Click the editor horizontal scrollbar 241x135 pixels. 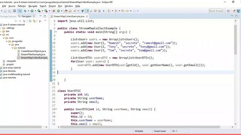point(140,127)
